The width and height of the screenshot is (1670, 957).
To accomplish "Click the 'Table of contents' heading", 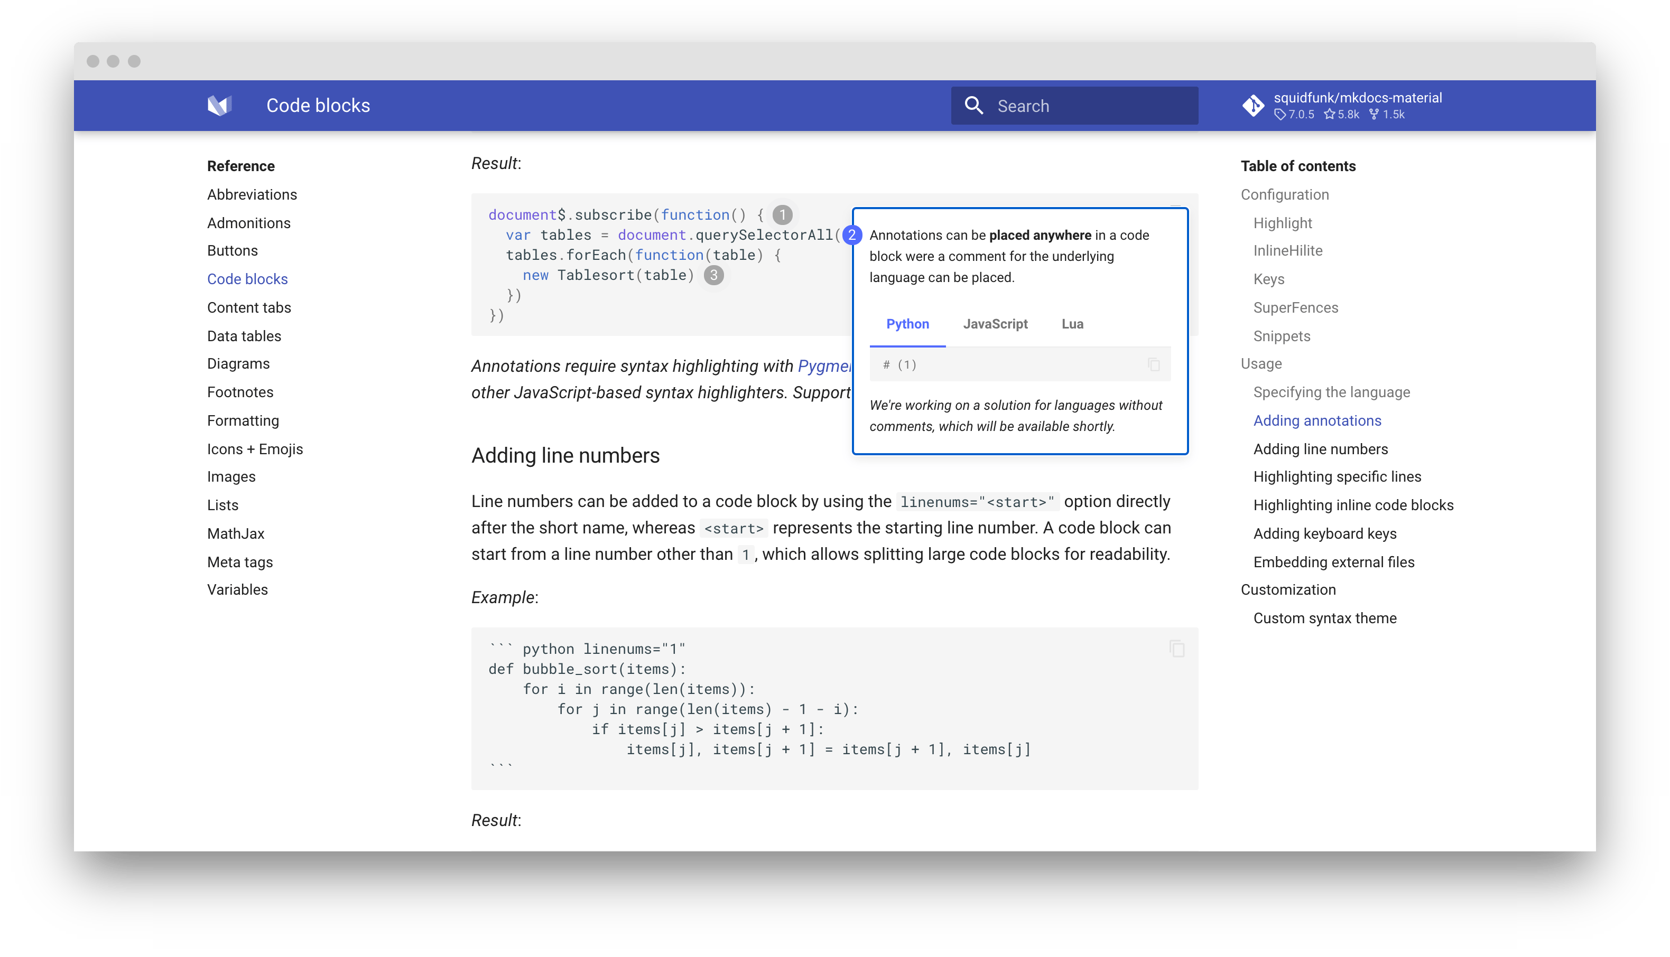I will coord(1298,166).
